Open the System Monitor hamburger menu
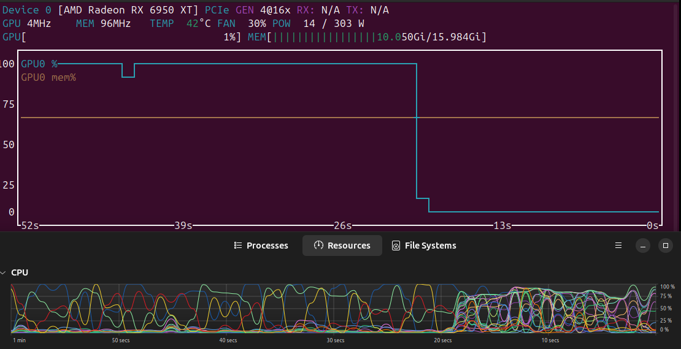This screenshot has height=349, width=681. (618, 246)
